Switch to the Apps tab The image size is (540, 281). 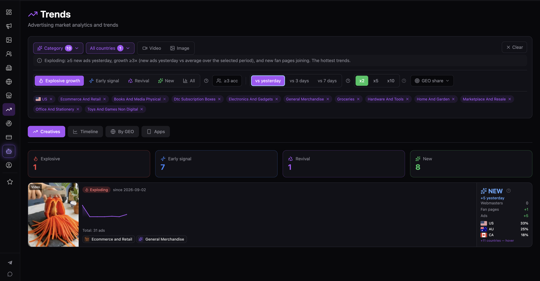click(156, 131)
